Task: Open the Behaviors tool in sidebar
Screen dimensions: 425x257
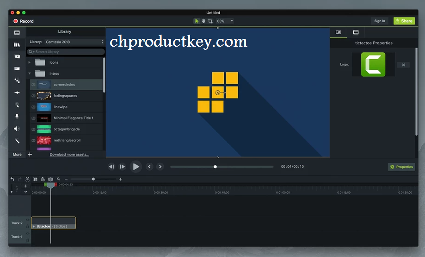Action: [17, 80]
